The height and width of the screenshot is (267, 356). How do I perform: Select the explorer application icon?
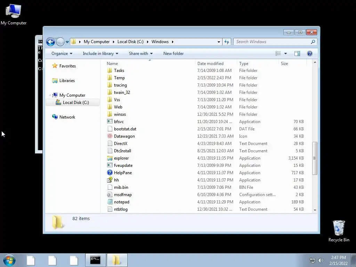point(110,158)
